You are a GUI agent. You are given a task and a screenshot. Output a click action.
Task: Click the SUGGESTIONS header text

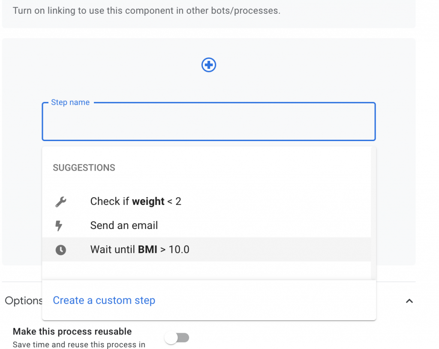(84, 168)
